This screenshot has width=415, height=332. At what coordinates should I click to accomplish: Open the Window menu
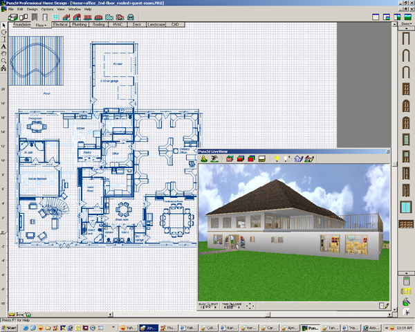point(75,9)
